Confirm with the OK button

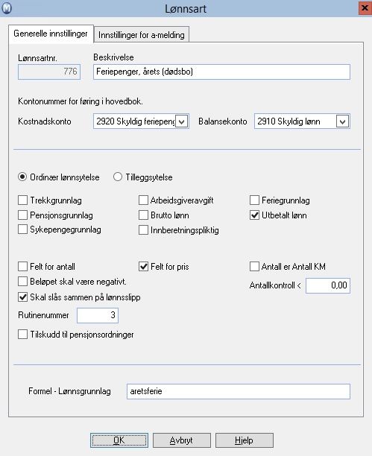click(x=119, y=440)
